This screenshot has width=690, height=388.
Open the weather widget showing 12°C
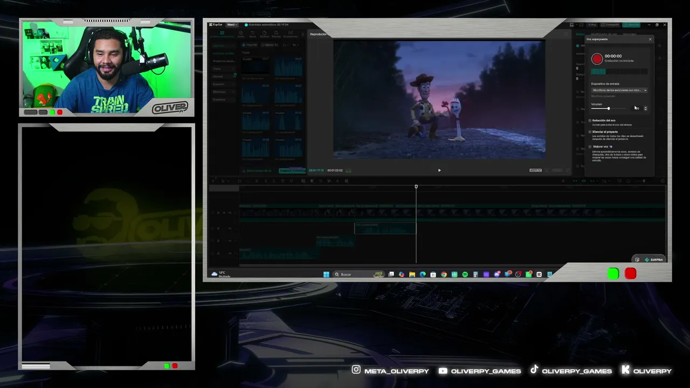(221, 274)
